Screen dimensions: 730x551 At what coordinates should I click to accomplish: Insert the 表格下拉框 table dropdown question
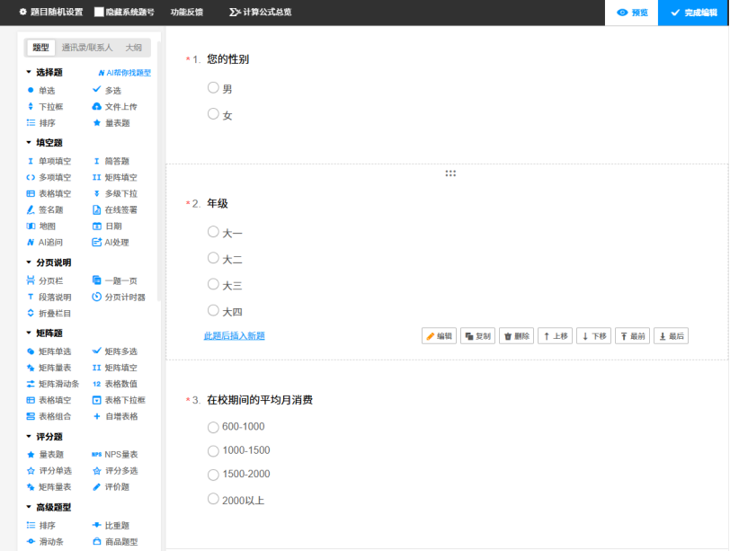[x=119, y=400]
